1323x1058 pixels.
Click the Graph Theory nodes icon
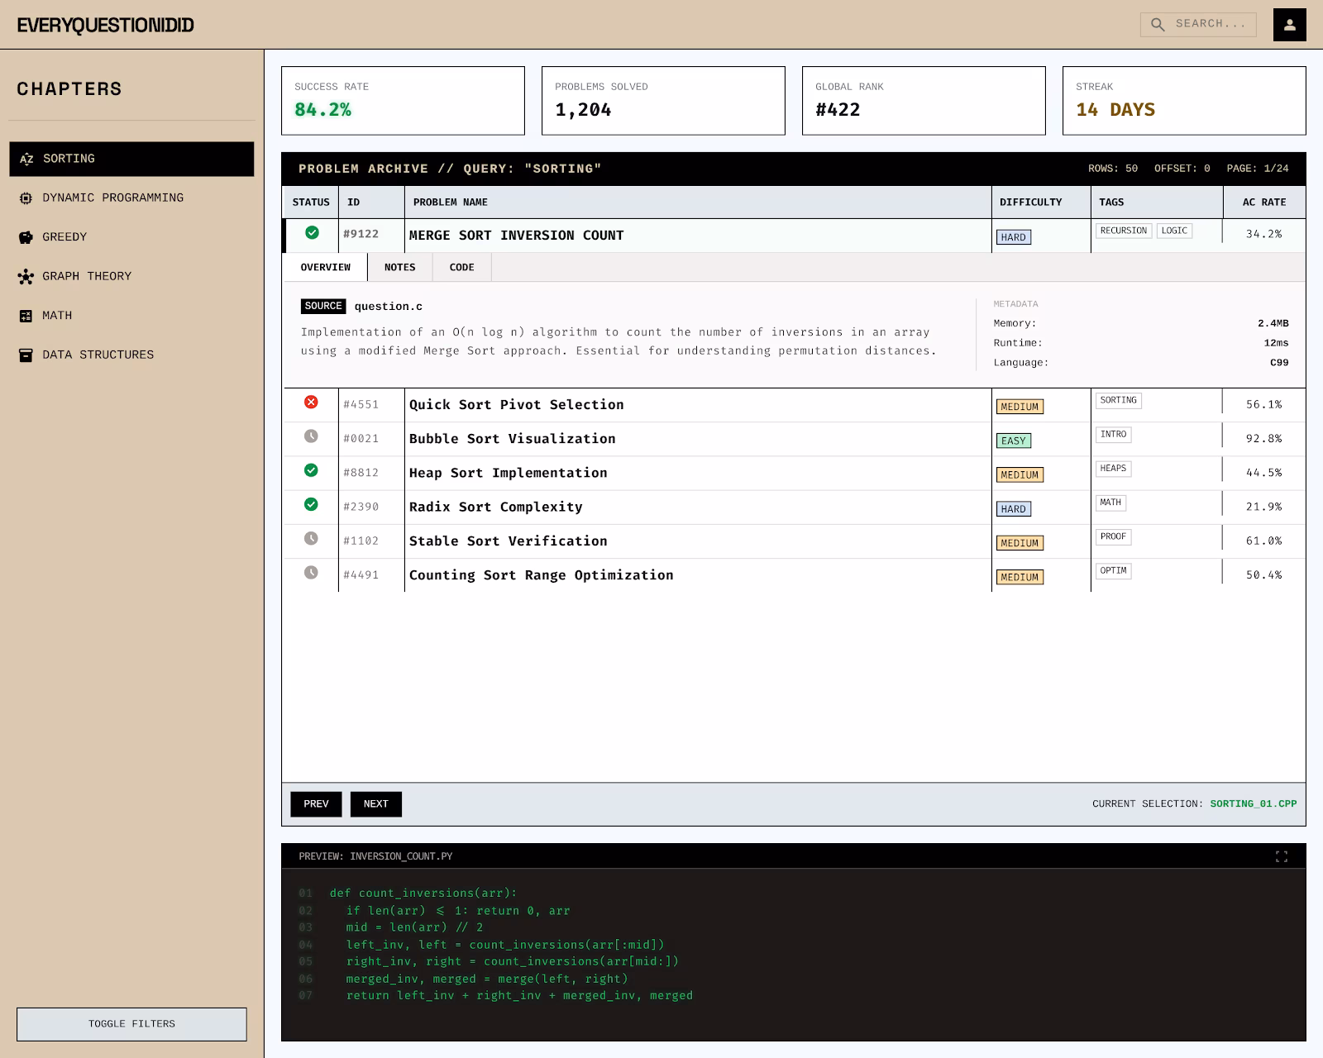(26, 277)
